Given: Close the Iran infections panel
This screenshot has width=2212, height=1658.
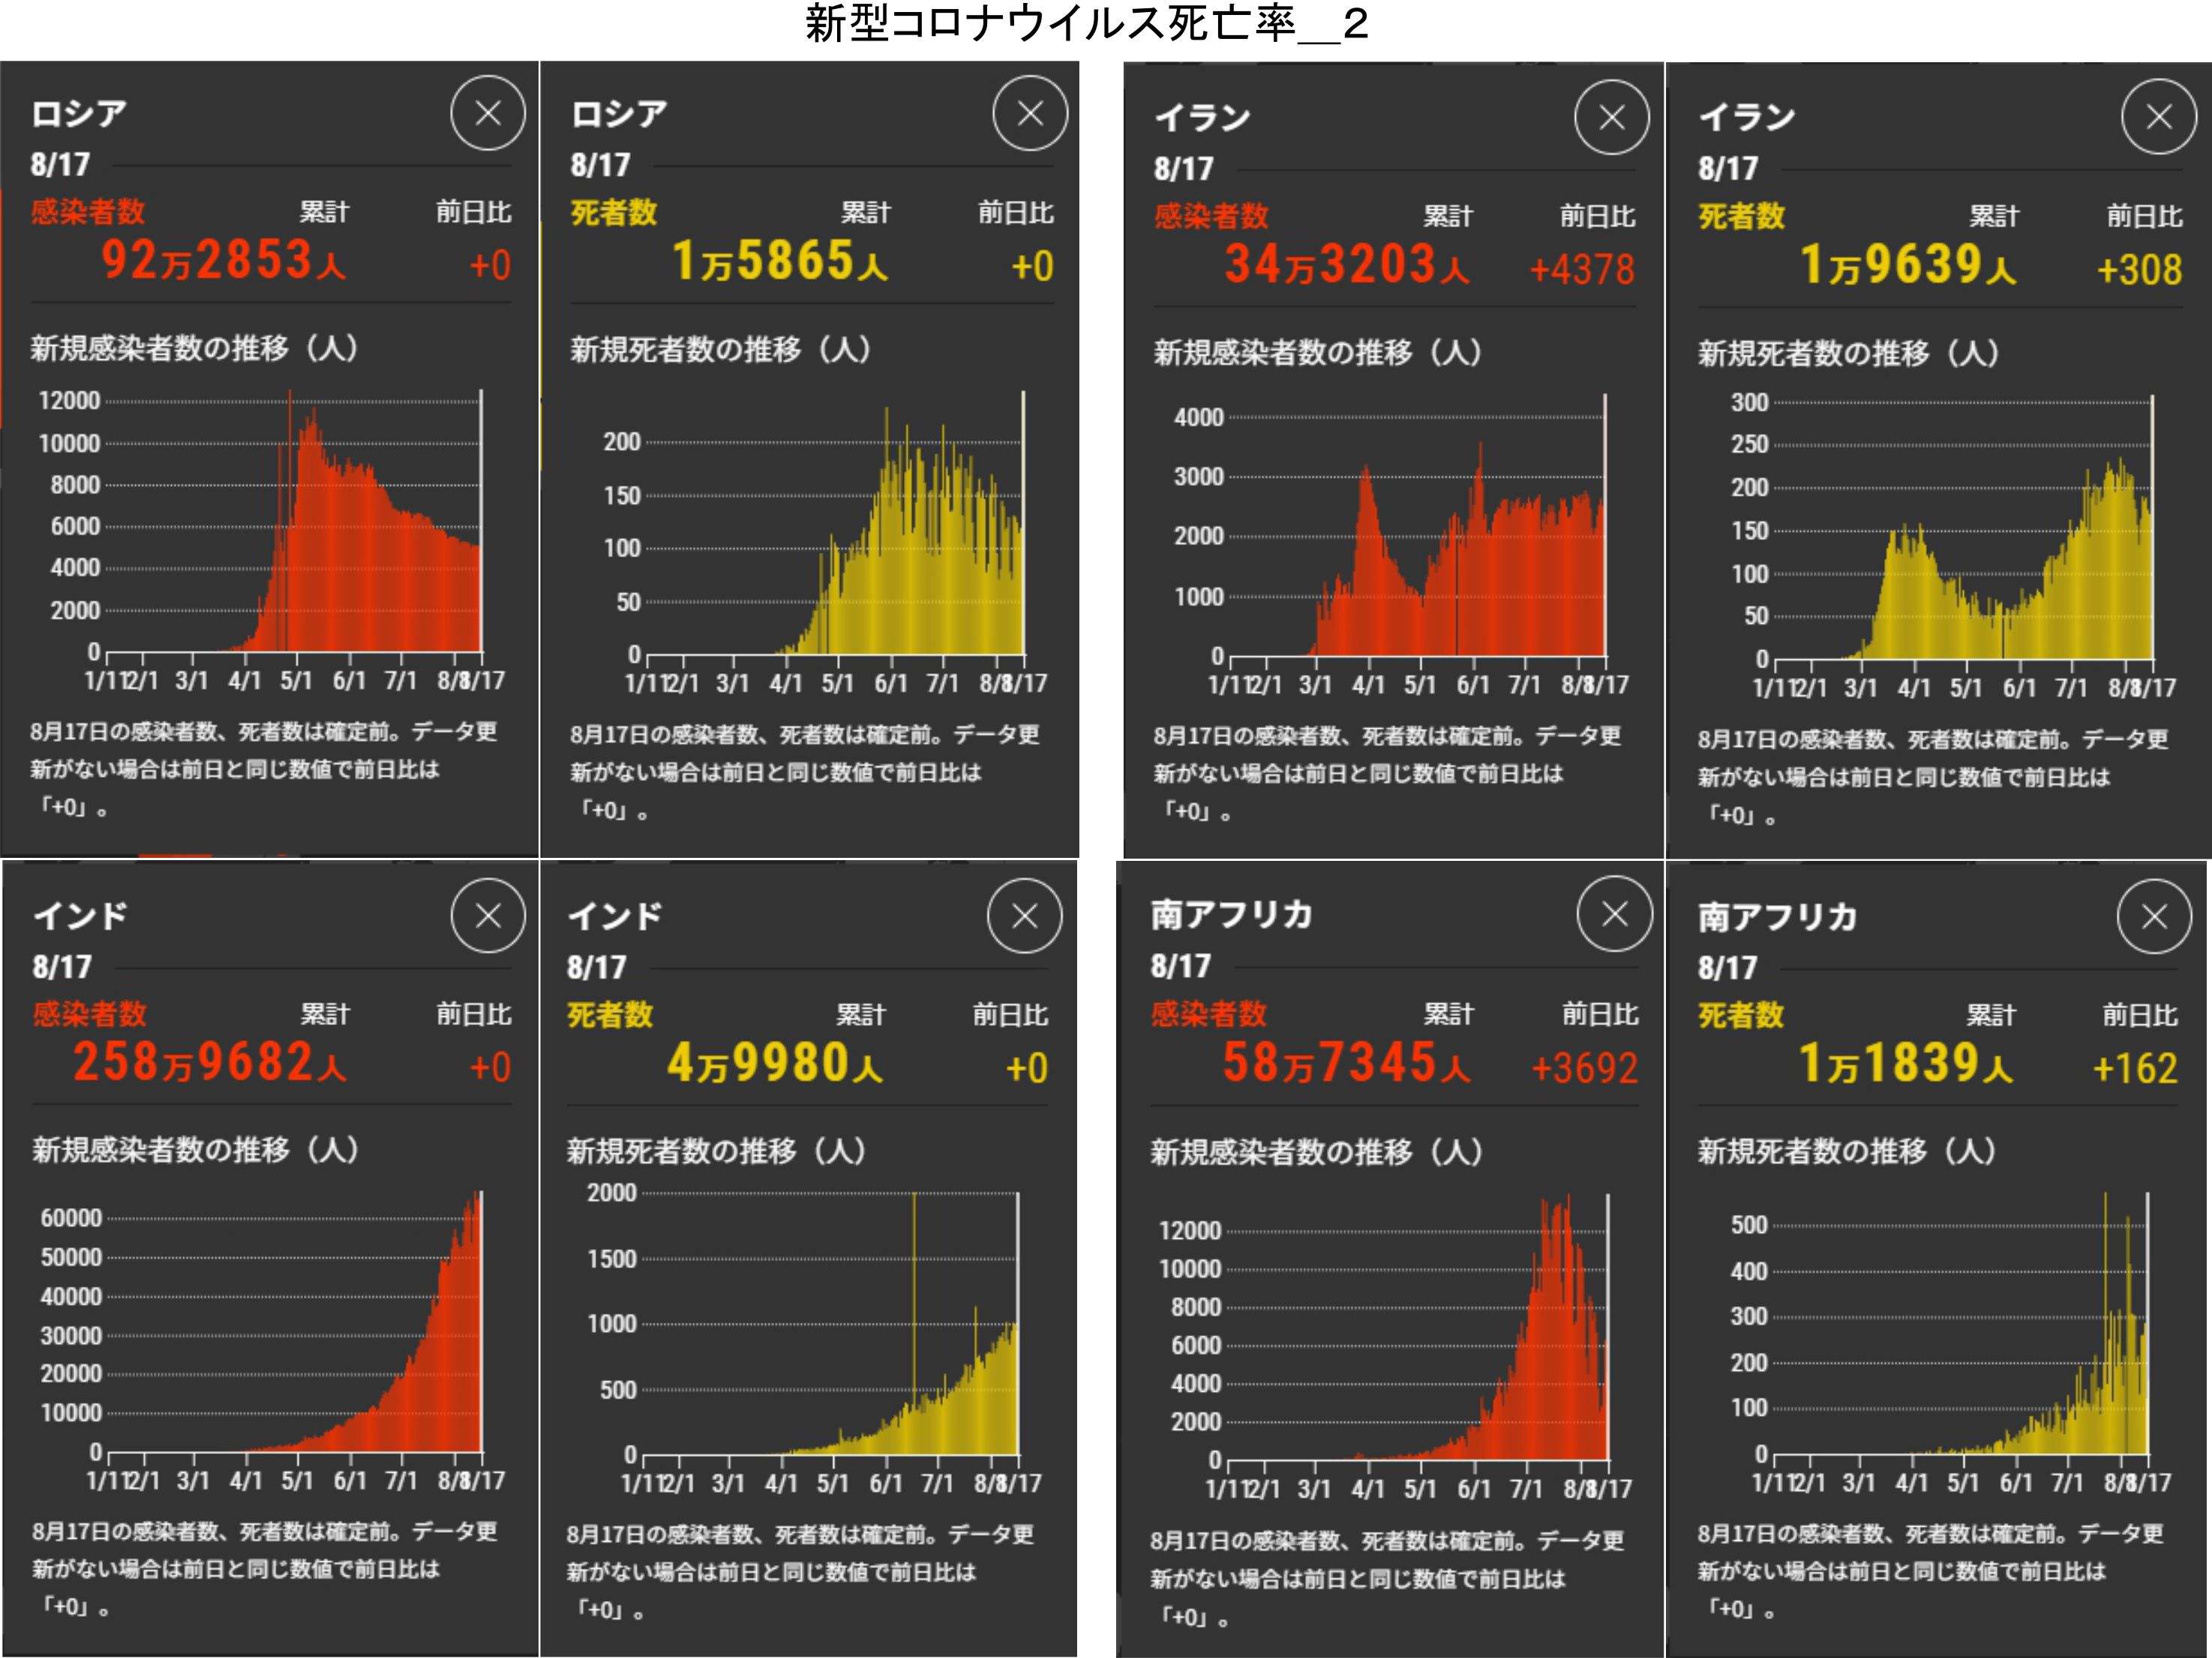Looking at the screenshot, I should coord(1611,118).
